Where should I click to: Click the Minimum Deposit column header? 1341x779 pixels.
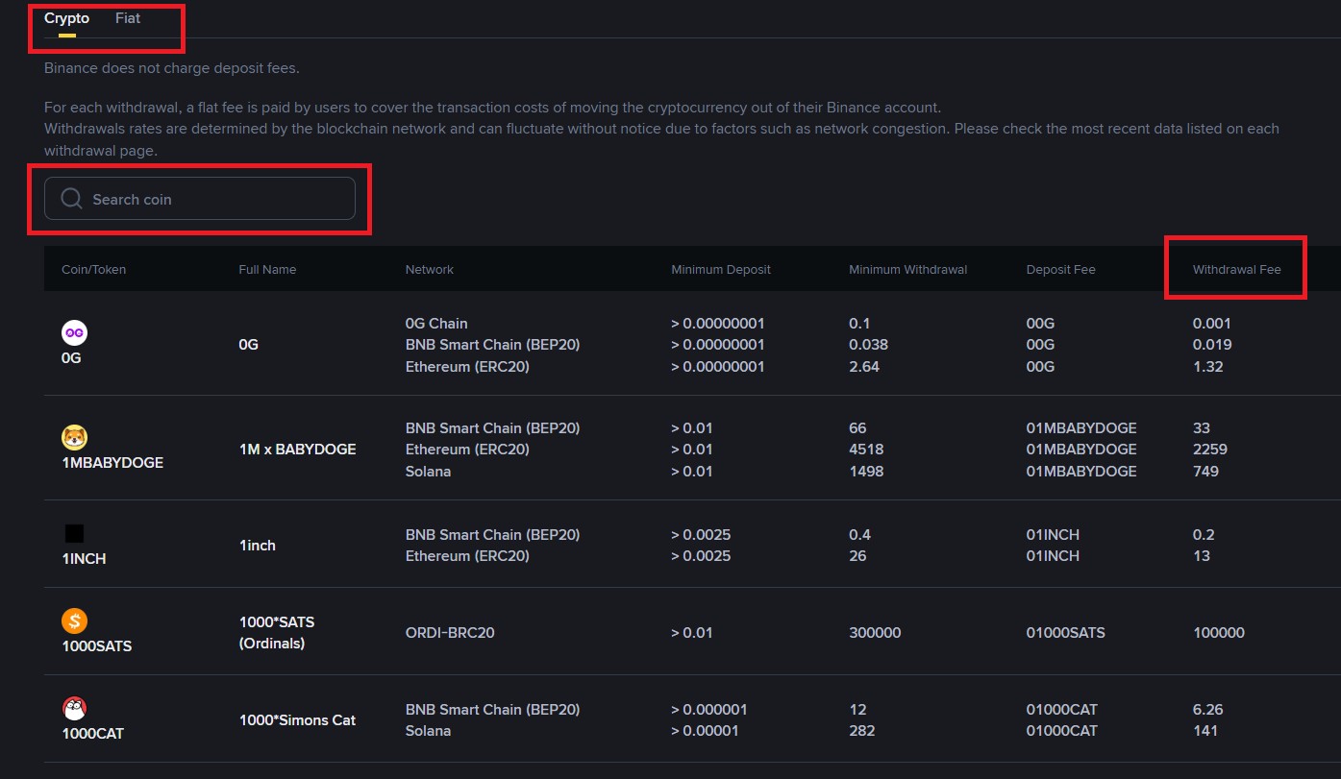[x=721, y=270]
